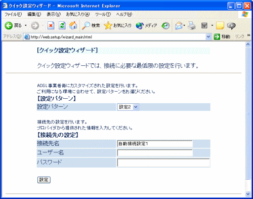Image resolution: width=253 pixels, height=199 pixels.
Task: Click the page icon beside the URL
Action: 27,37
